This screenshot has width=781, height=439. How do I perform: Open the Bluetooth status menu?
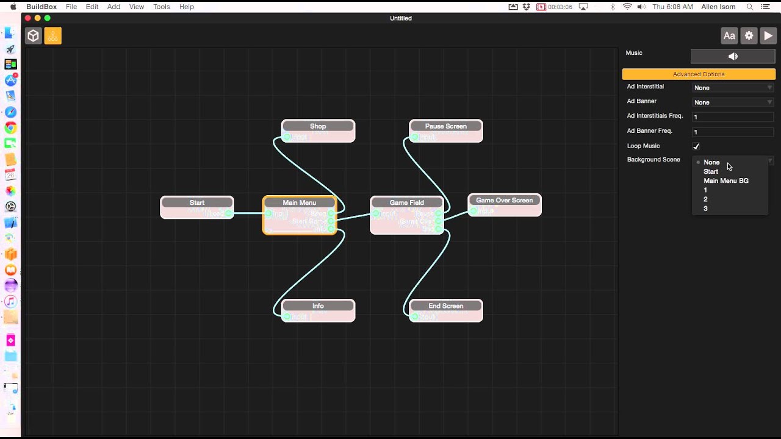point(613,7)
